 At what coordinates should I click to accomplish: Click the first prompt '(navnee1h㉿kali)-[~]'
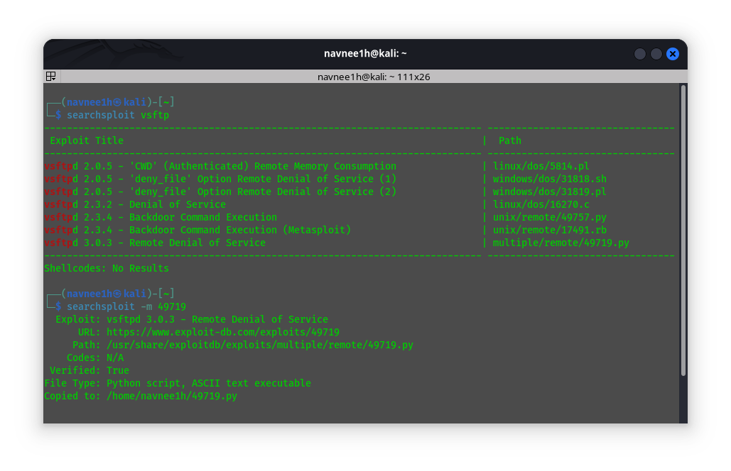118,102
